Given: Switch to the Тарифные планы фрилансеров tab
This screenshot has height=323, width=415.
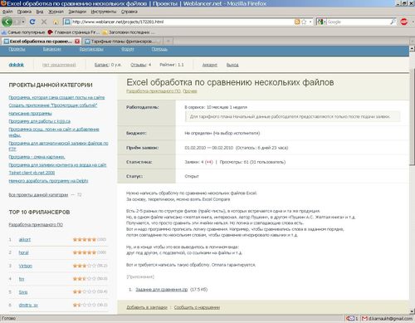Looking at the screenshot, I should click(123, 42).
